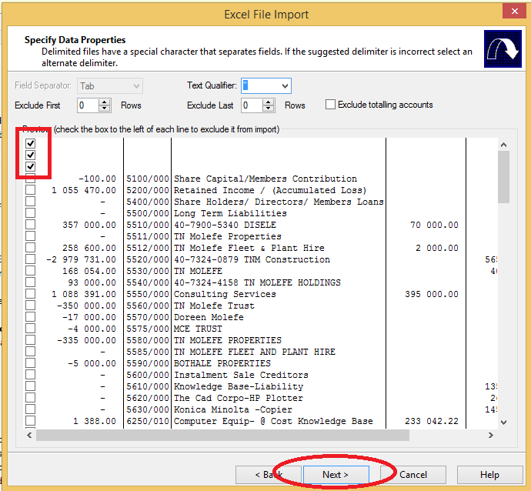Decrease Exclude Last rows spinner value
The height and width of the screenshot is (491, 531).
(269, 109)
